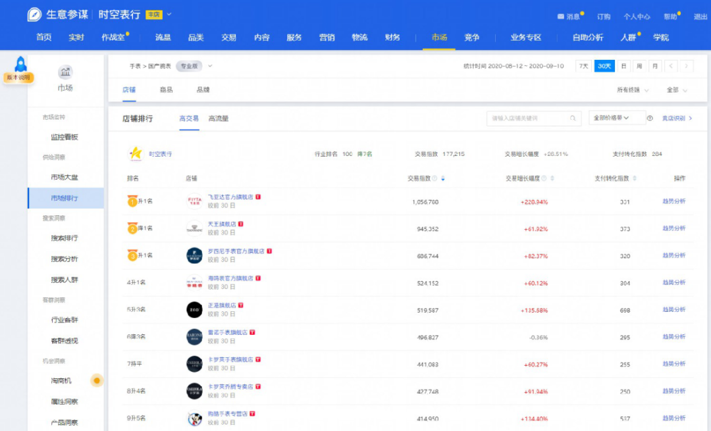Switch granularity to 月
This screenshot has width=711, height=431.
[655, 66]
